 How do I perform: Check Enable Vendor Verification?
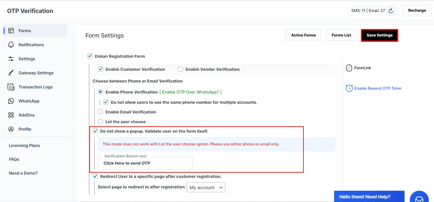pyautogui.click(x=181, y=69)
